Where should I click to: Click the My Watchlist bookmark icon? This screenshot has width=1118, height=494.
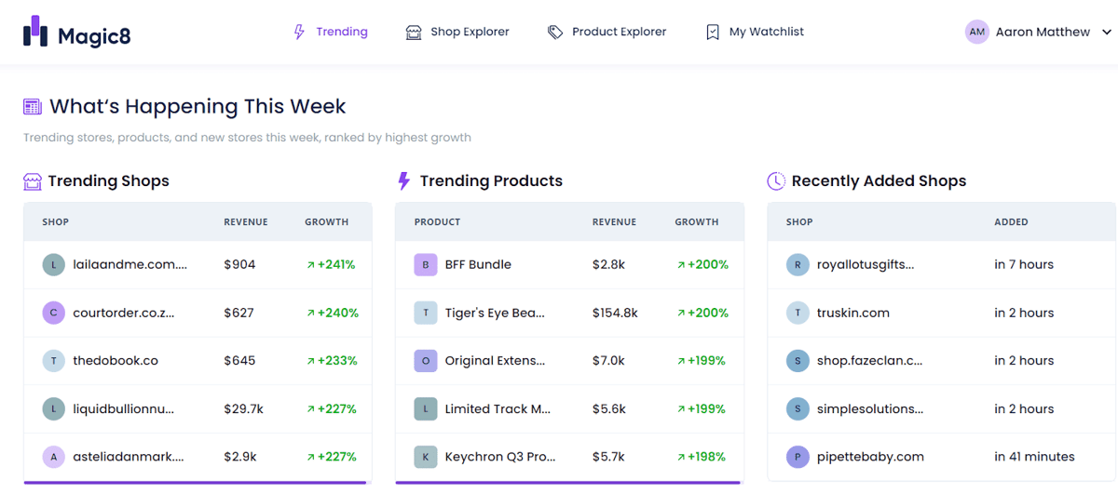pyautogui.click(x=713, y=33)
